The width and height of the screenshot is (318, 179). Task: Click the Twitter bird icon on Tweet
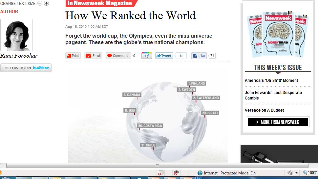click(x=159, y=56)
